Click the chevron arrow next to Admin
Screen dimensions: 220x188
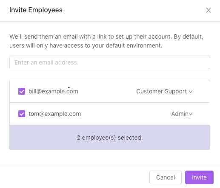(191, 114)
